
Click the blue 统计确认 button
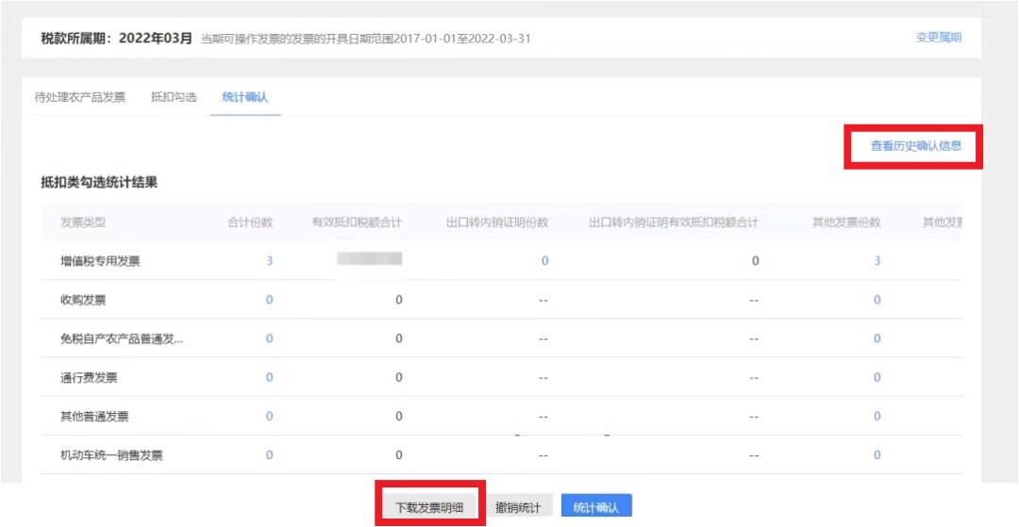[x=595, y=507]
